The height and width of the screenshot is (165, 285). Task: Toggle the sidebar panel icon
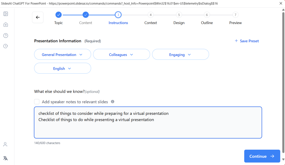point(6,14)
